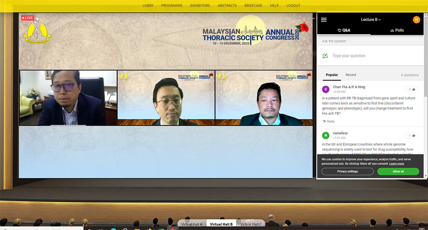
Task: Open the hamburger menu in Q&A panel
Action: (324, 20)
